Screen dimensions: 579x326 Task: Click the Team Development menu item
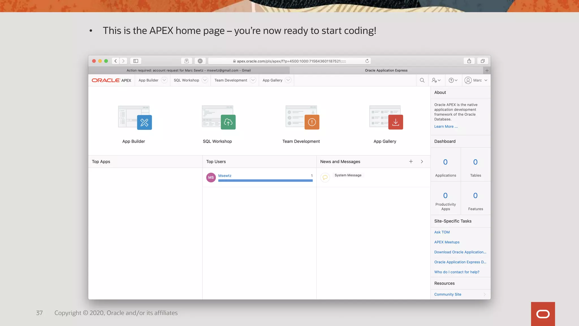click(x=231, y=80)
